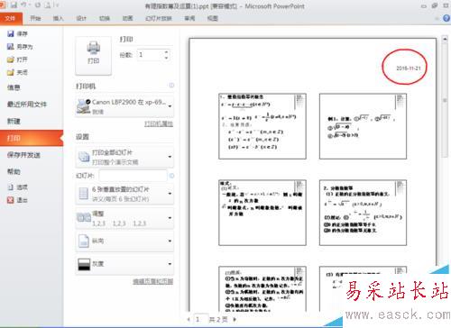Click Exit (退出) in the sidebar
The image size is (451, 328).
(17, 200)
